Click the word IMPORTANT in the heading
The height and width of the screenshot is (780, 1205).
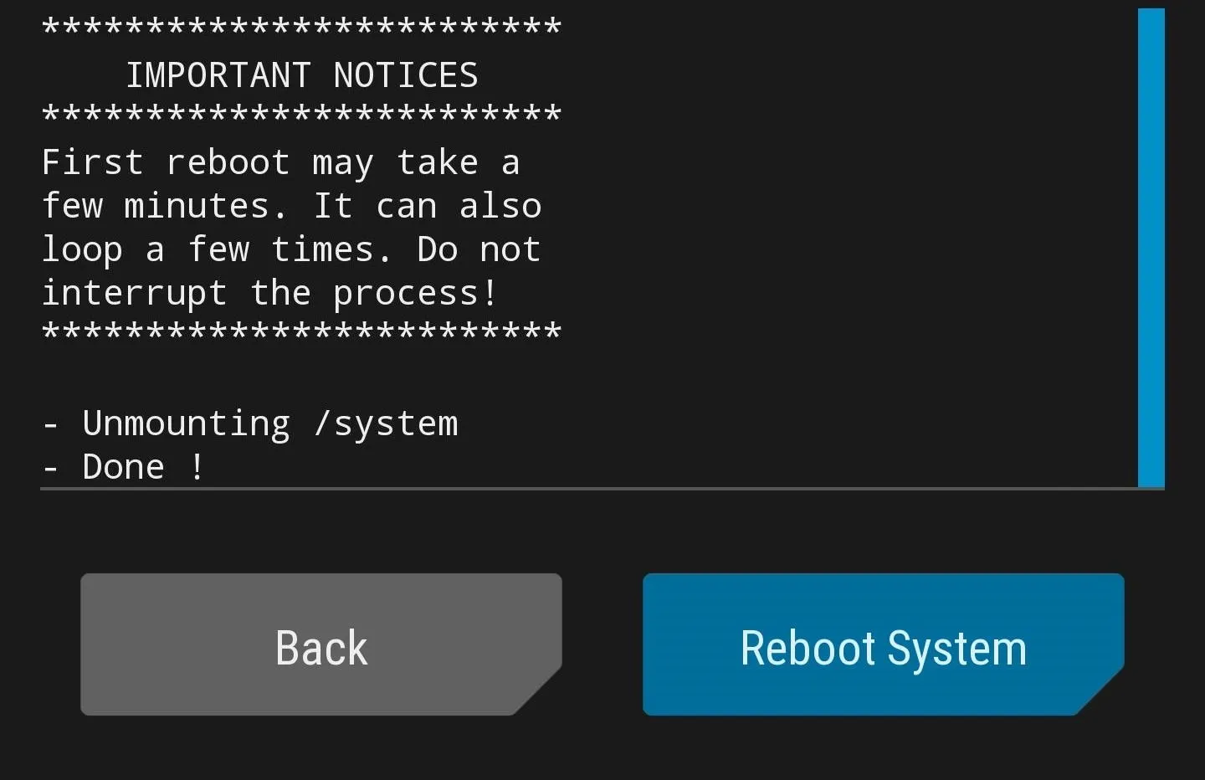click(218, 75)
